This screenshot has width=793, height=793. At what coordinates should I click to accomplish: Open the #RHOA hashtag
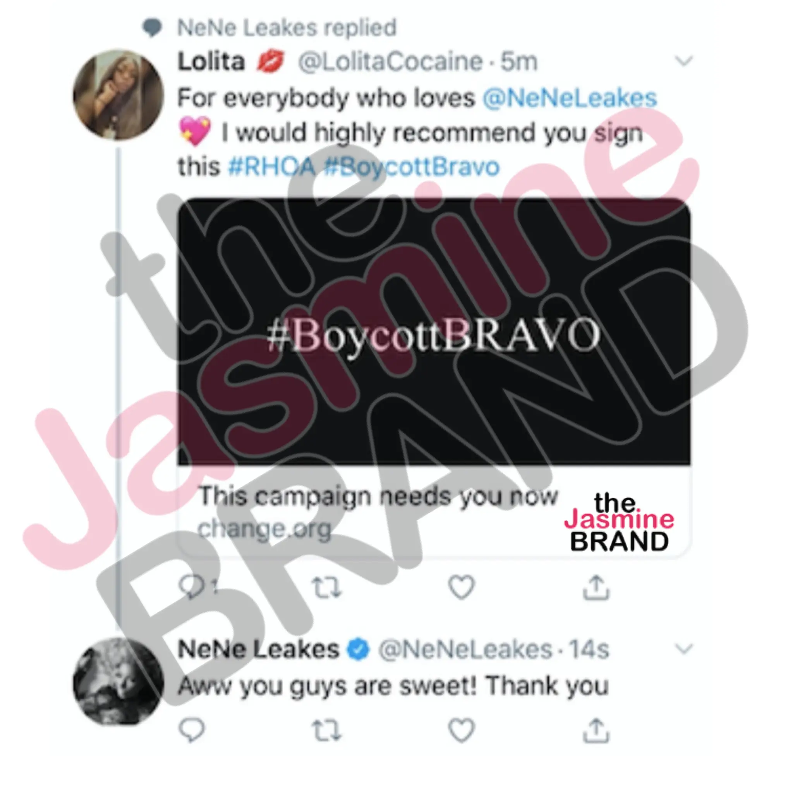271,166
